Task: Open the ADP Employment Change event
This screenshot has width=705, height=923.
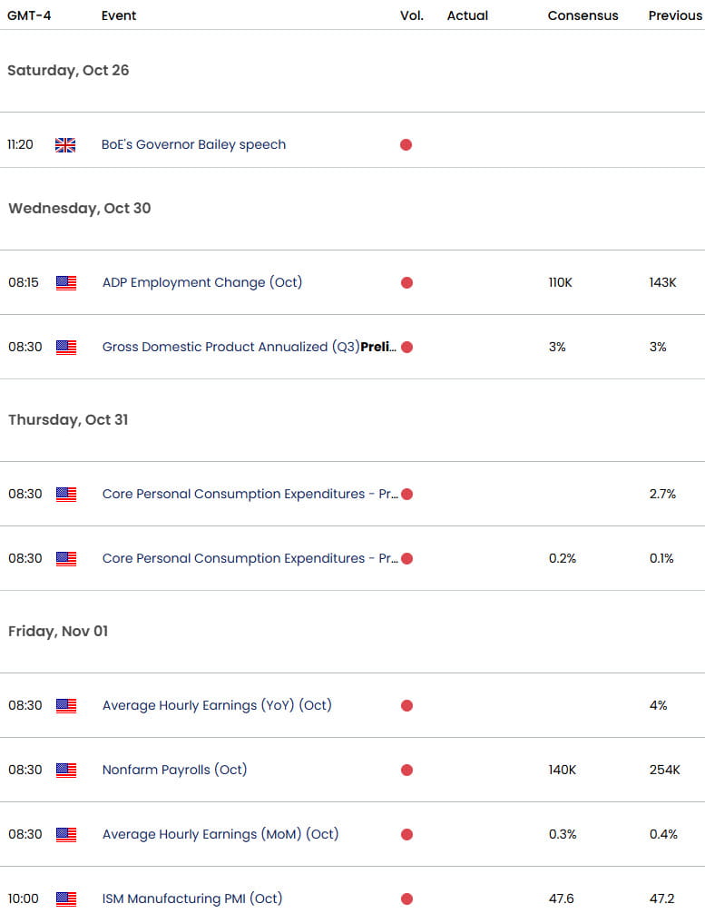Action: (x=202, y=282)
